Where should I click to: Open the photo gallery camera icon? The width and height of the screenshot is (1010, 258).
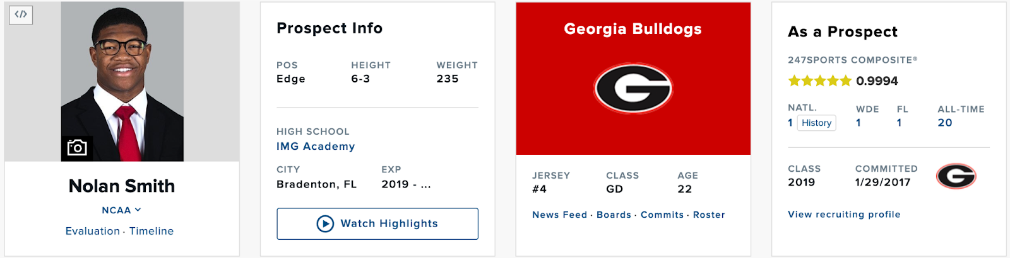coord(77,148)
